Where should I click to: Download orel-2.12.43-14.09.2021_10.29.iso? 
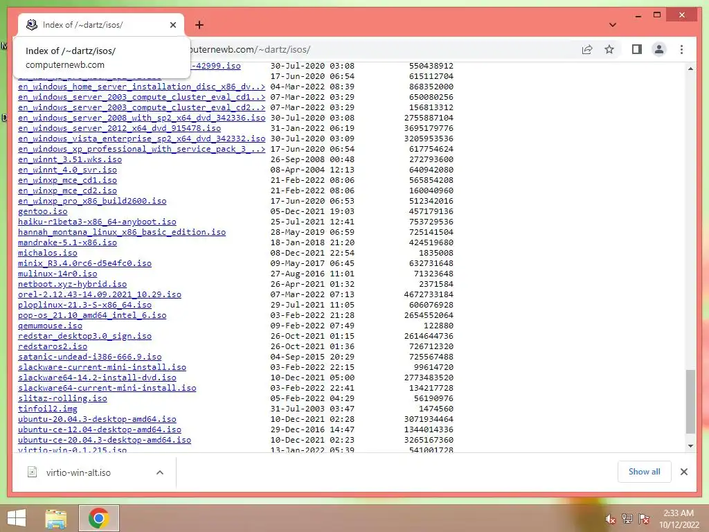100,294
